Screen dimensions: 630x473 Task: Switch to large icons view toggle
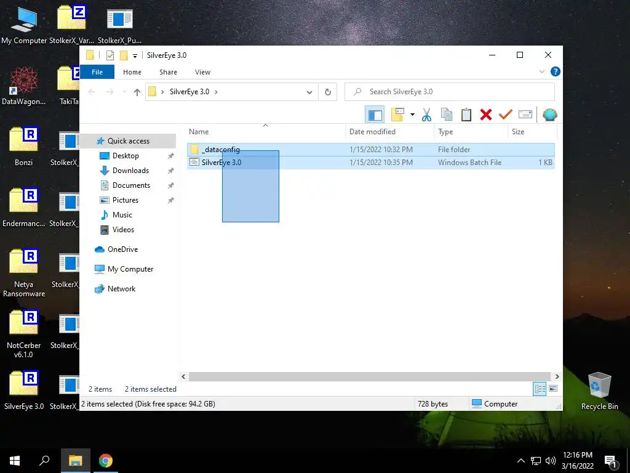[x=553, y=389]
